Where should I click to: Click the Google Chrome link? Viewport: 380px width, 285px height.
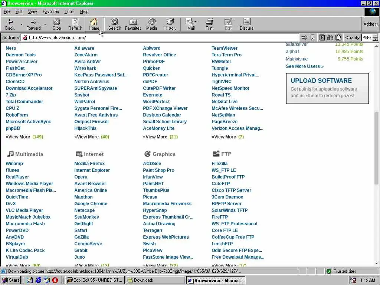[x=91, y=204]
